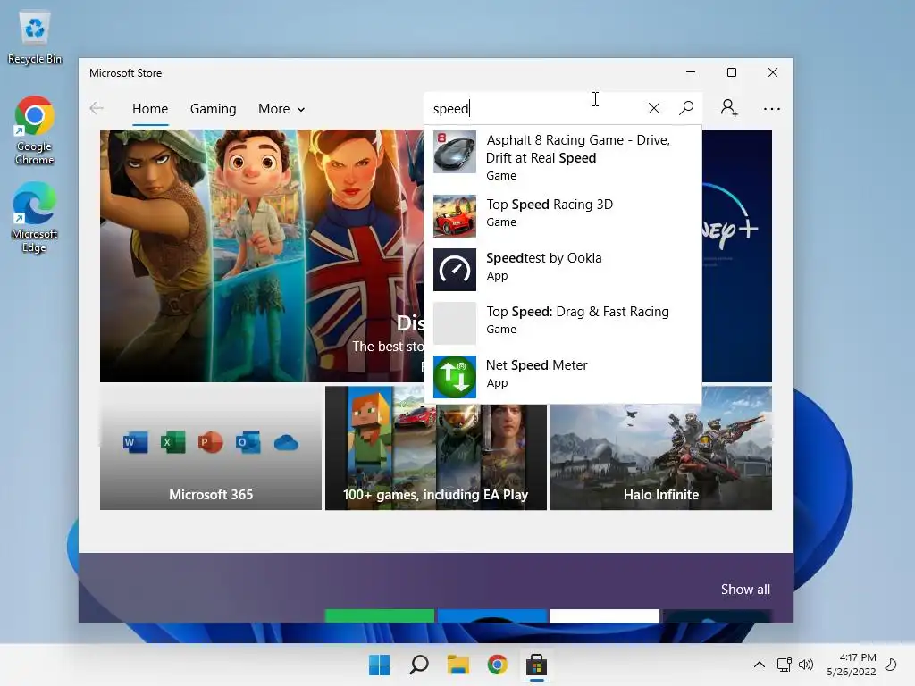Click the back arrow in Microsoft Store
The image size is (915, 686).
tap(97, 108)
